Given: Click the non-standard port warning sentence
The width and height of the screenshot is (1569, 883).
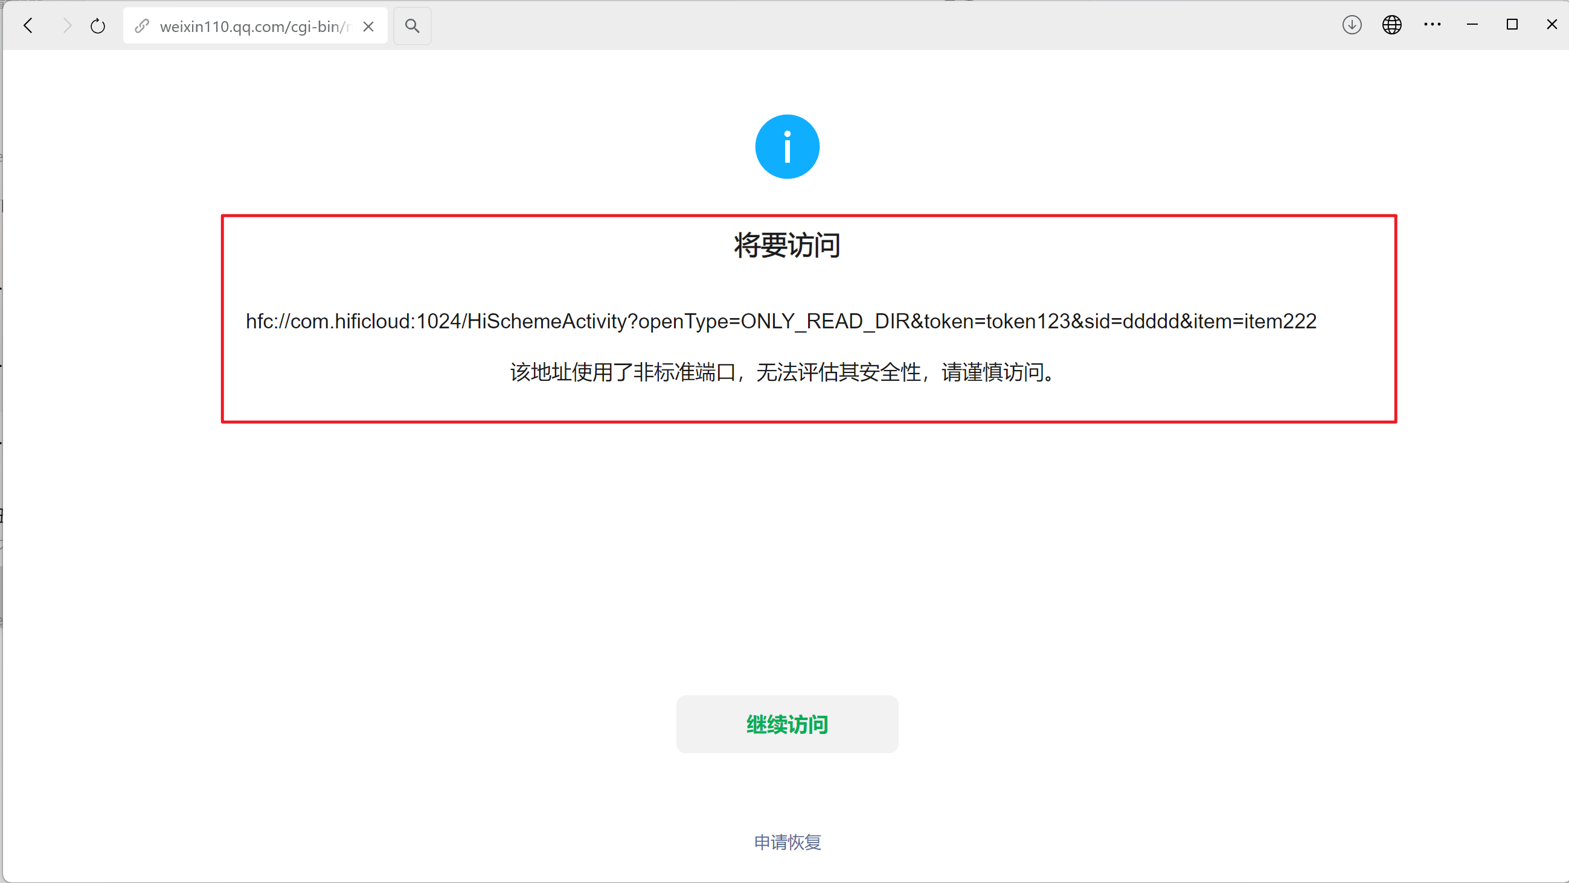Looking at the screenshot, I should coord(784,372).
